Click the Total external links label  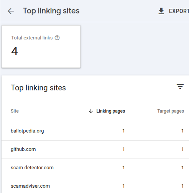(x=32, y=38)
